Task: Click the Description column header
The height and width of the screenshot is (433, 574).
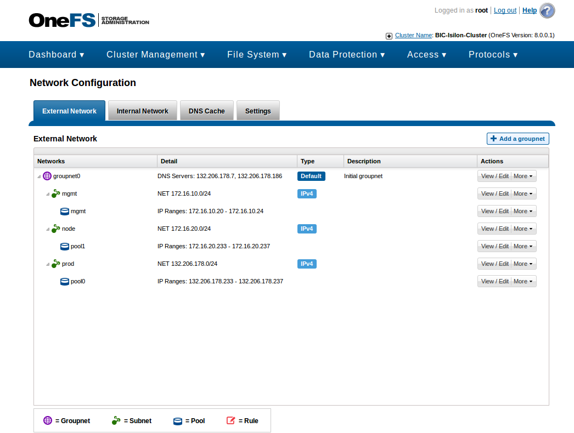Action: point(410,161)
